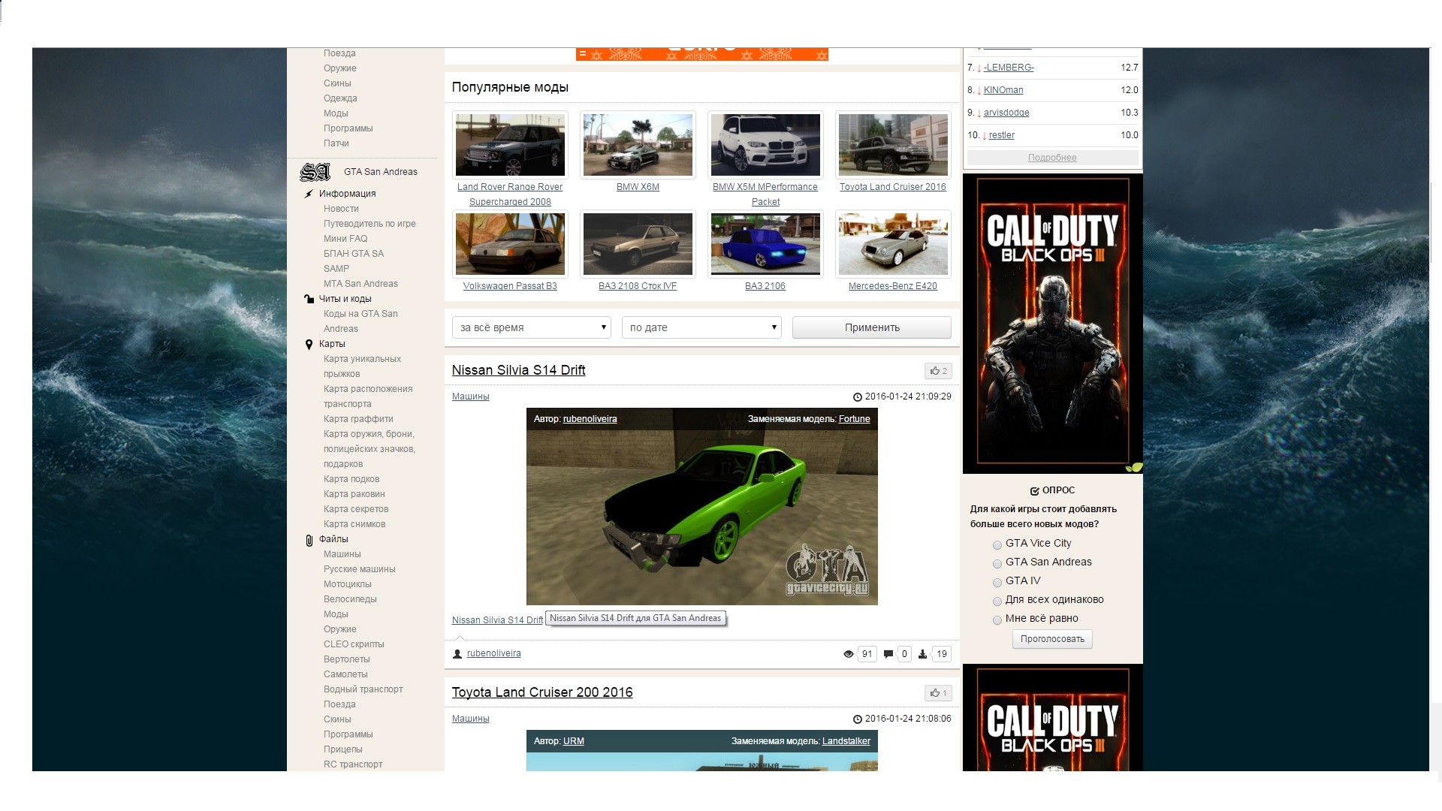Open Русские машины in Файлы menu
1442x811 pixels.
pos(359,569)
